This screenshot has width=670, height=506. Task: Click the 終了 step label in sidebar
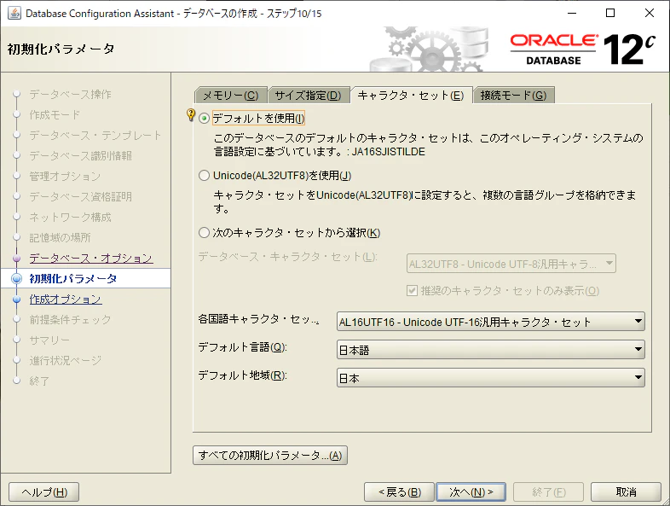point(39,381)
